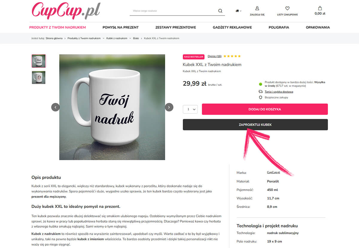Click the Zaloguj się user icon

[x=257, y=8]
